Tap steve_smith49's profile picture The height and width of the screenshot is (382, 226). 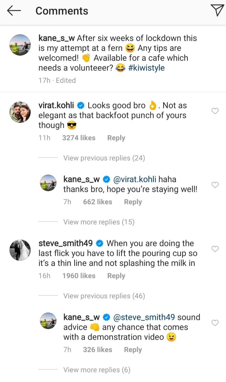coord(20,250)
